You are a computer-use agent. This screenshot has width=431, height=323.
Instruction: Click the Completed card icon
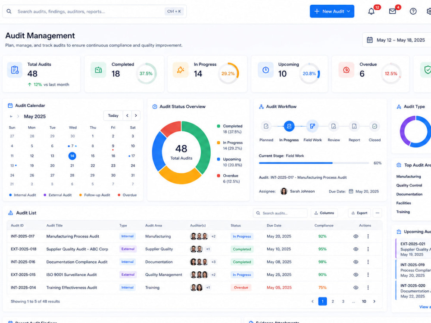(x=98, y=70)
